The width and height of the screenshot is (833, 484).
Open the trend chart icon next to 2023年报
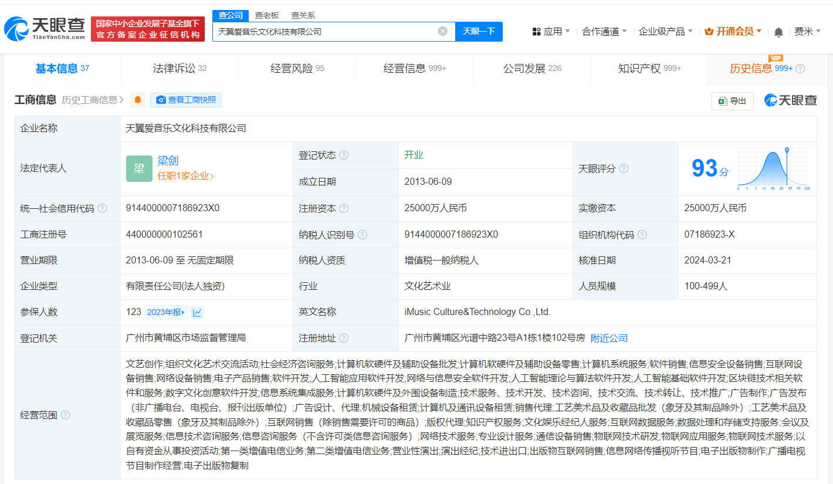(x=196, y=312)
